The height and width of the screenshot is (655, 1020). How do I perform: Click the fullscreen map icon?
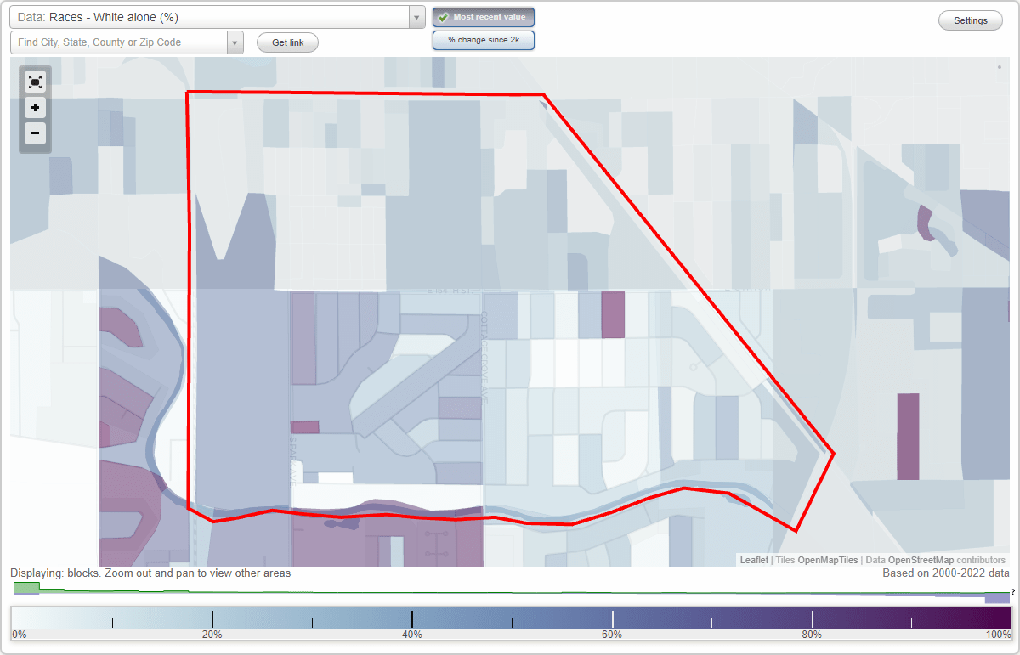tap(35, 82)
